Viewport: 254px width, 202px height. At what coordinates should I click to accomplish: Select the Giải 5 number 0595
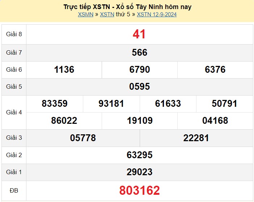pos(139,87)
